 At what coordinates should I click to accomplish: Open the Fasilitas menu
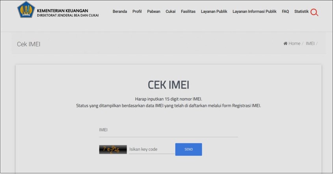click(x=188, y=11)
